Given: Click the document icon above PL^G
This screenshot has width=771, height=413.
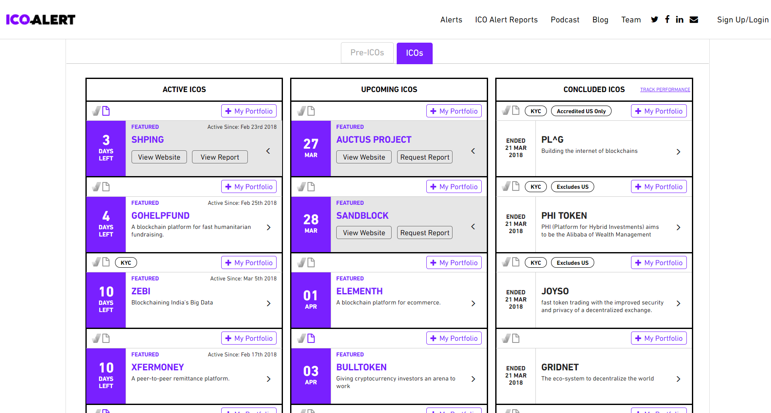Looking at the screenshot, I should click(516, 111).
